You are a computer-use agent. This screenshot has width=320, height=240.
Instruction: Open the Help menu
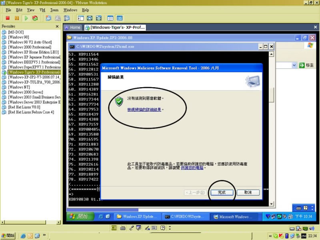click(86, 10)
